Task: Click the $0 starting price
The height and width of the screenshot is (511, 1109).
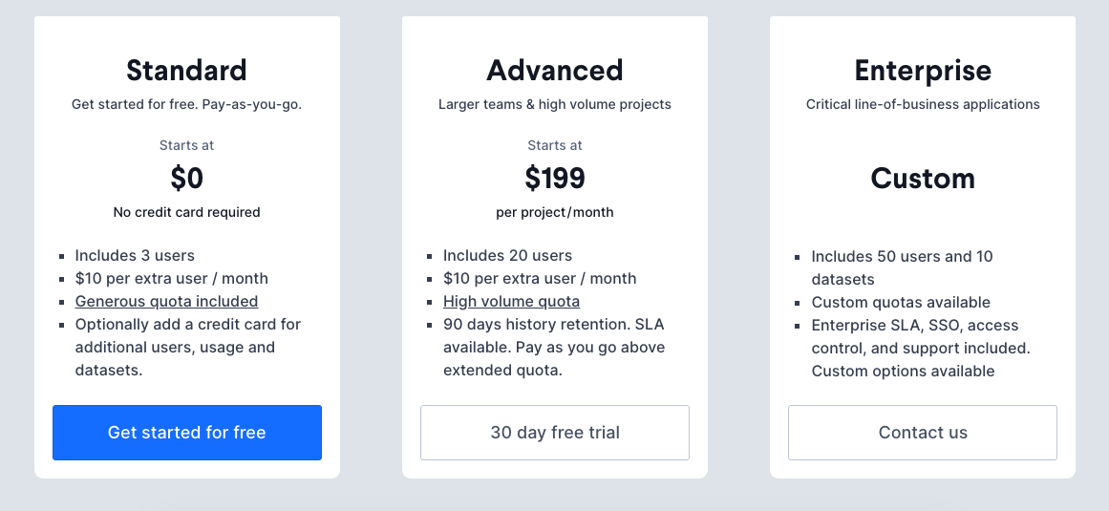Action: [186, 179]
